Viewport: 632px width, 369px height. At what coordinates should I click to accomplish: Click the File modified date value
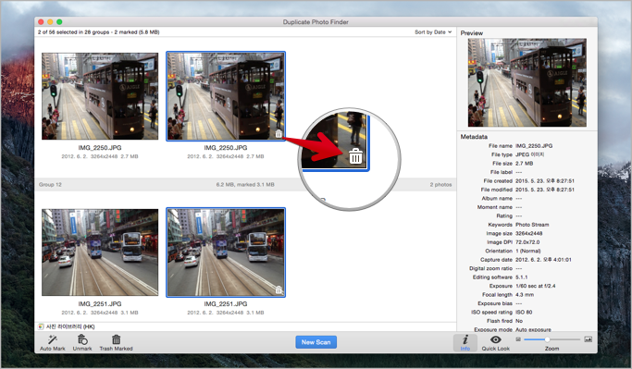(545, 190)
